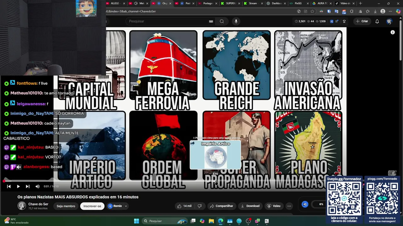Screen dimensions: 403x226
Task: Click the Valeu super thanks button
Action: 274,206
